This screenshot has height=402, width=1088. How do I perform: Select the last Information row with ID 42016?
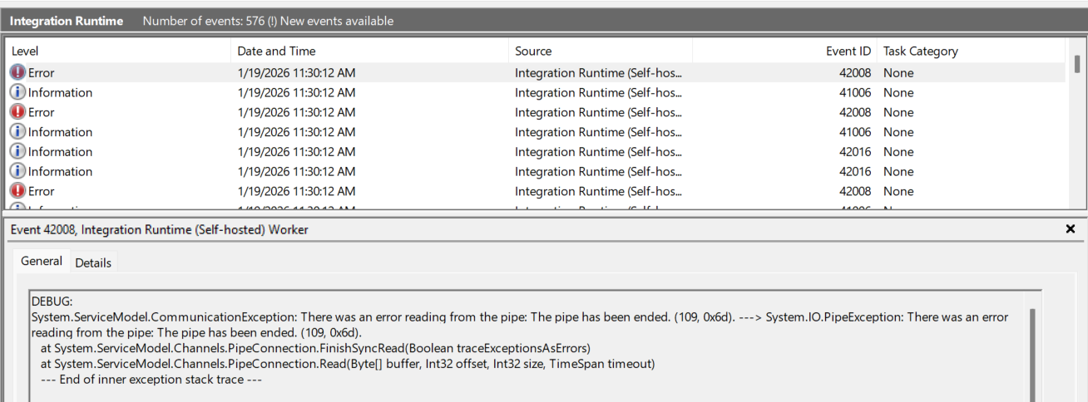point(535,171)
